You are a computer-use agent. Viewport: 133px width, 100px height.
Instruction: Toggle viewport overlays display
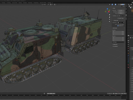(x=116, y=4)
